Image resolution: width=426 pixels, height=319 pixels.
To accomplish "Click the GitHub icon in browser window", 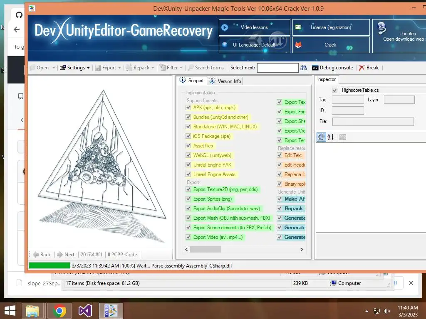I will [x=19, y=15].
